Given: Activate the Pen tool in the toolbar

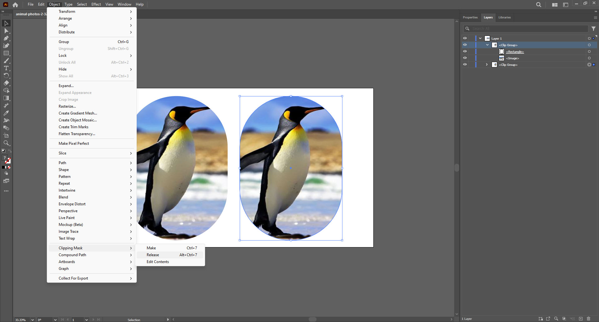Looking at the screenshot, I should pyautogui.click(x=6, y=38).
